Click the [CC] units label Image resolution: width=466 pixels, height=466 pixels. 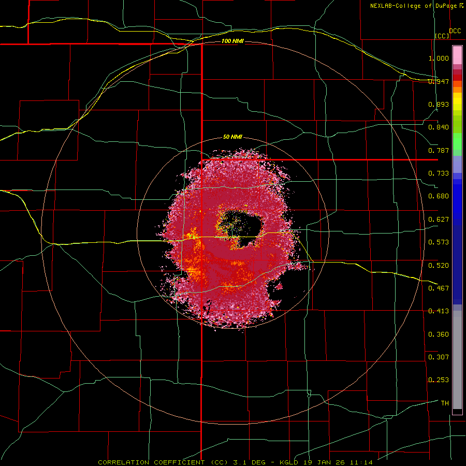[442, 36]
